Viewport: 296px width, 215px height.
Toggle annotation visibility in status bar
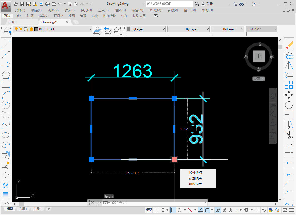(218, 210)
